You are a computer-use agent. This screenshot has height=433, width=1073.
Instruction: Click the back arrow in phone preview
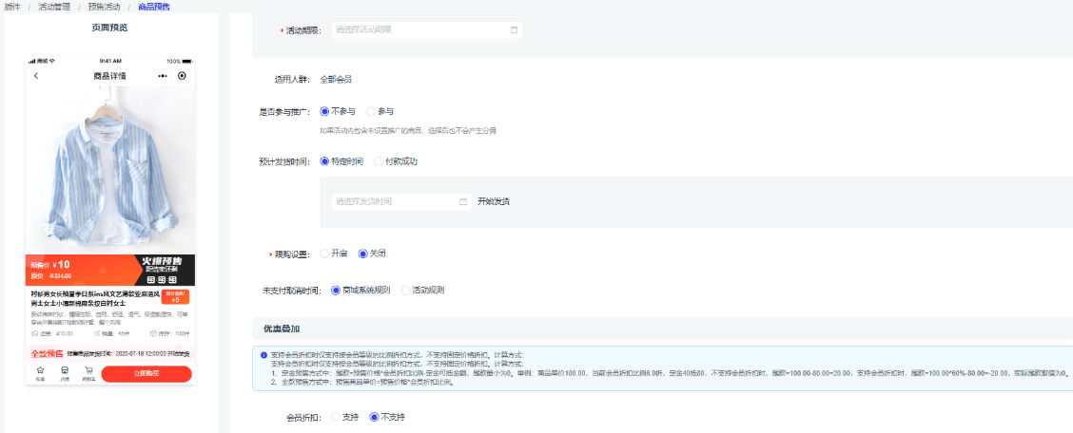(x=36, y=76)
